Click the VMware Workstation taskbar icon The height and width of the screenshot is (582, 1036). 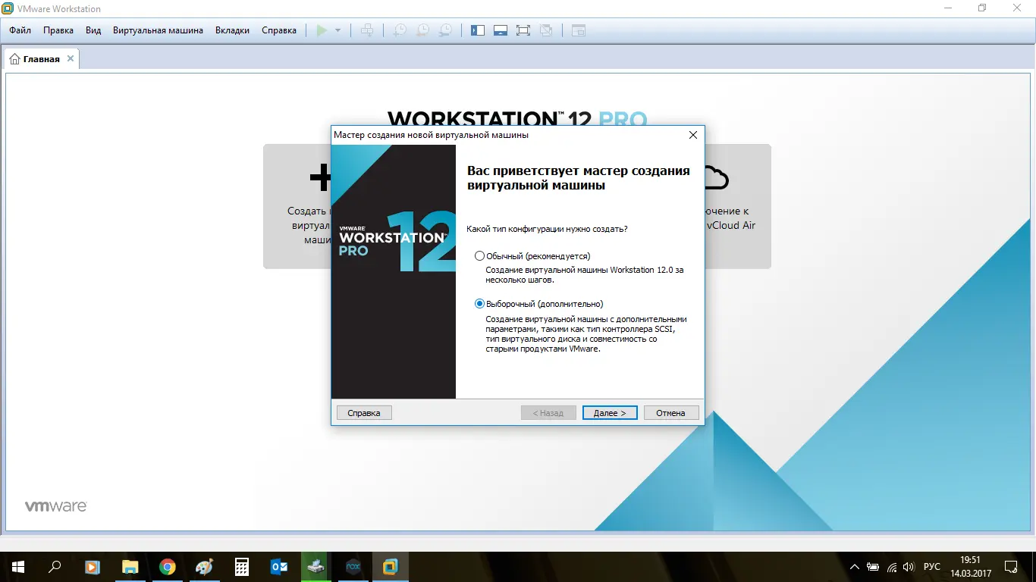(x=391, y=567)
